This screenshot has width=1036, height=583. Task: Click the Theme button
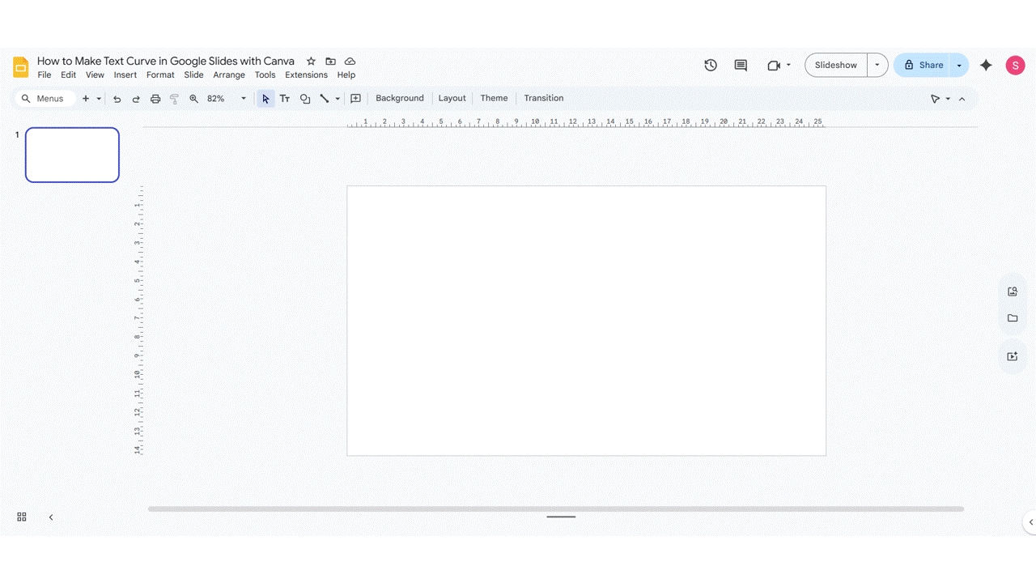pos(494,99)
